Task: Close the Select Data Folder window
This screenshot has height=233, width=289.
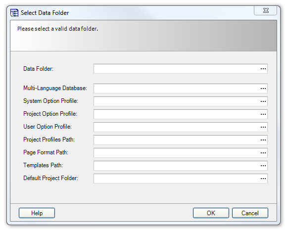Action: (x=266, y=10)
